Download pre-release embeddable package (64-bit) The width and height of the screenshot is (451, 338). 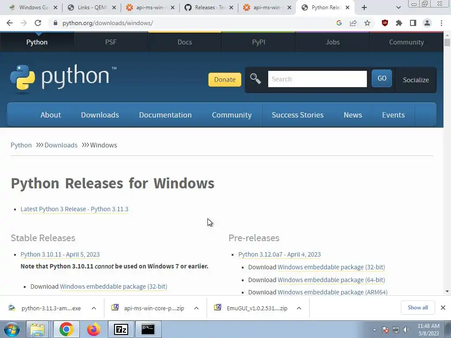pyautogui.click(x=331, y=279)
